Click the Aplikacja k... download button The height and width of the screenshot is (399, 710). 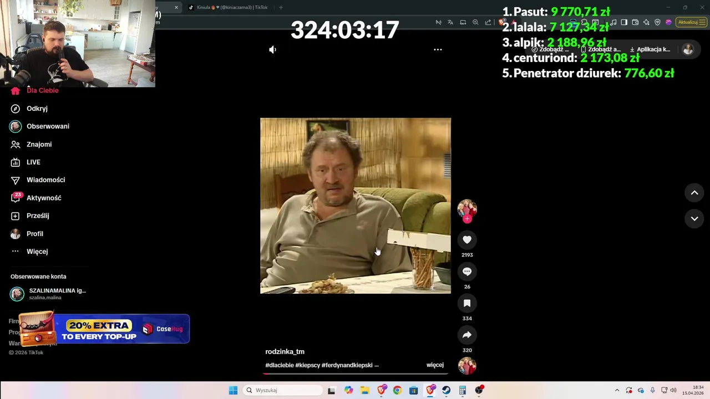(650, 49)
